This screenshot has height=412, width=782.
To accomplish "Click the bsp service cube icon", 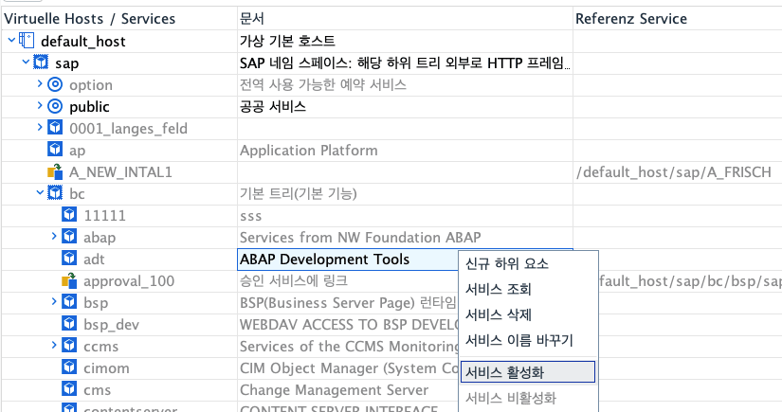I will [69, 302].
